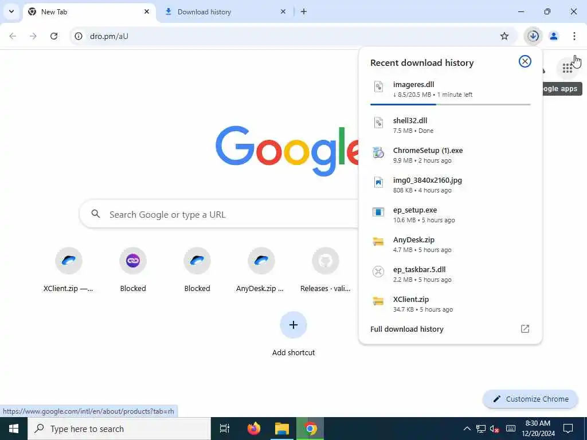Viewport: 587px width, 440px height.
Task: Go back to the previous page
Action: coord(13,36)
